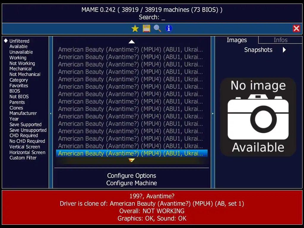304x228 pixels.
Task: Pick the No CHD Required filter
Action: tap(27, 141)
